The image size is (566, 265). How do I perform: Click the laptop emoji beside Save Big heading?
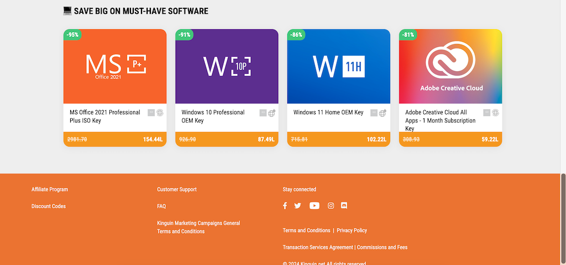coord(67,11)
